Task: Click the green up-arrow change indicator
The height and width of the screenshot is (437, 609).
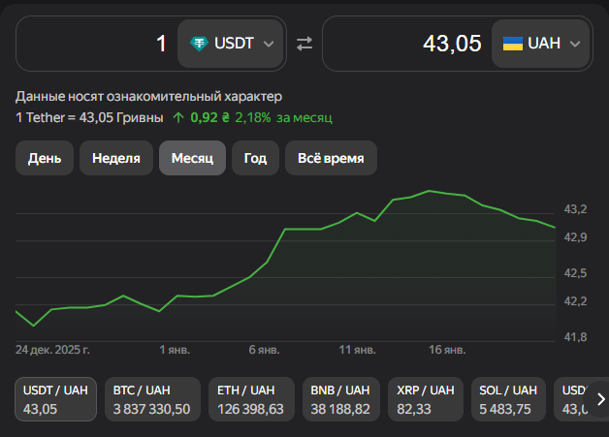Action: tap(178, 117)
